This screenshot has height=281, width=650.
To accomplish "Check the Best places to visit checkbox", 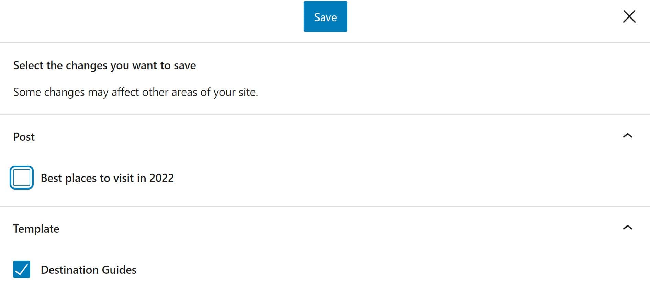I will click(22, 178).
